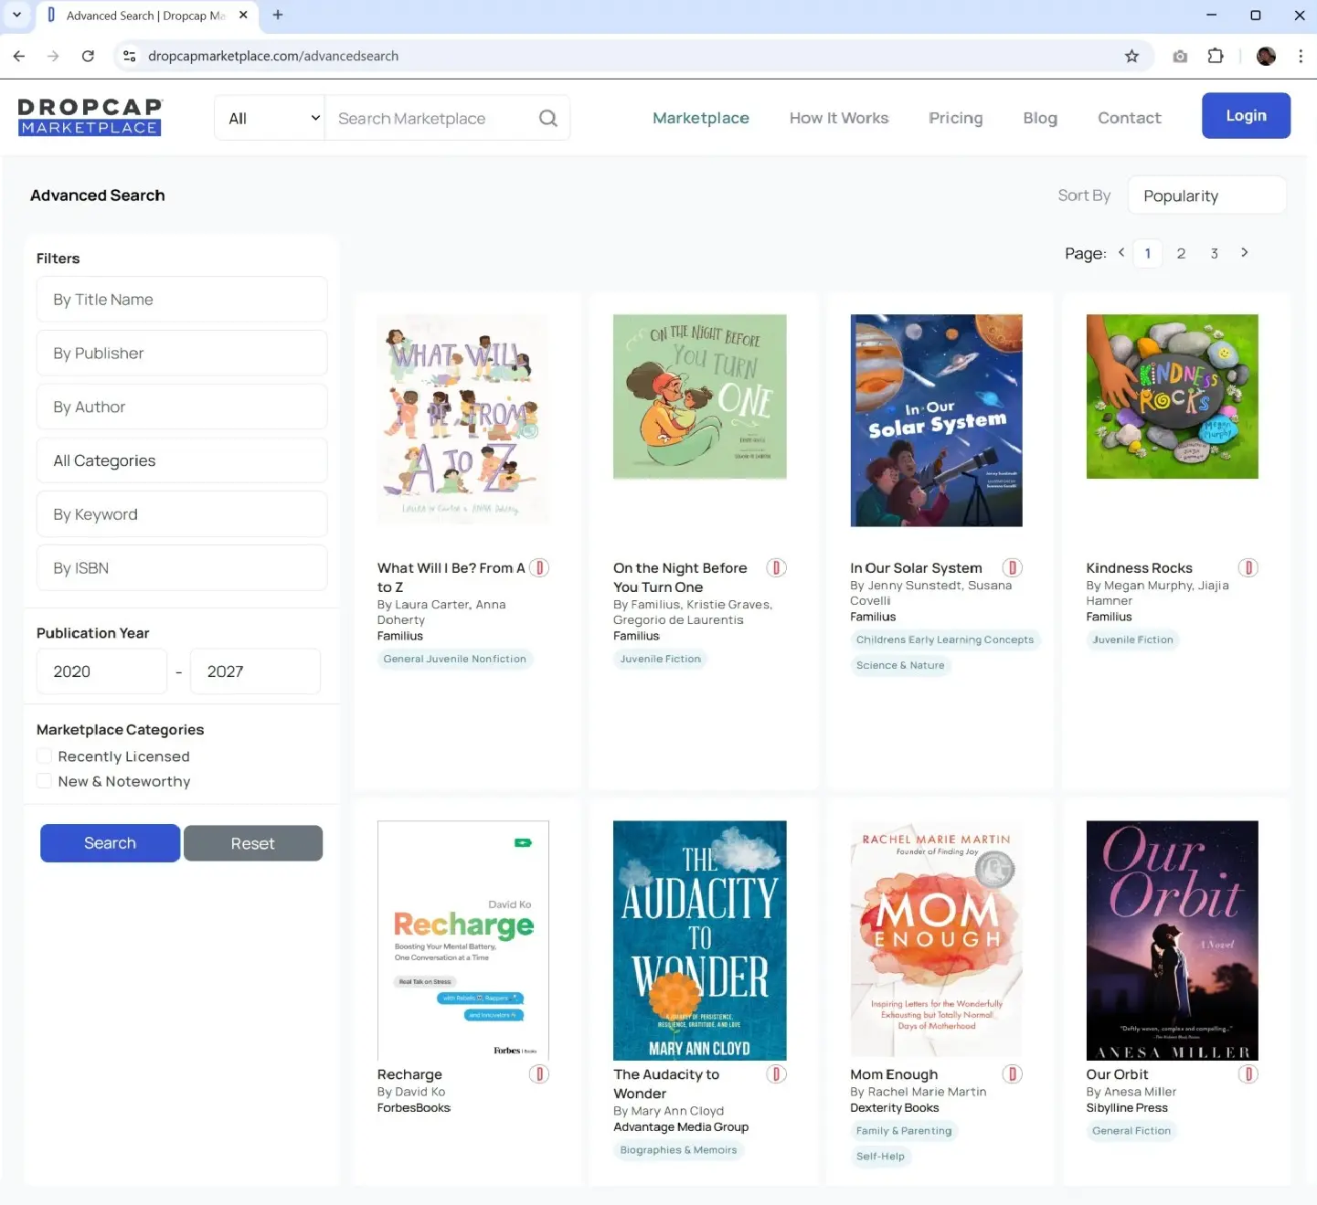Reload the page using the refresh icon

point(88,56)
